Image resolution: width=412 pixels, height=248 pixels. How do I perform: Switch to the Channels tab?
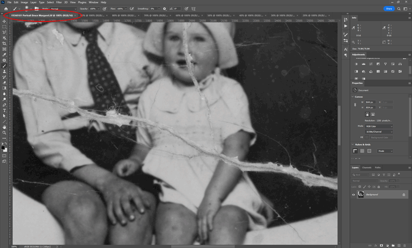tap(367, 167)
